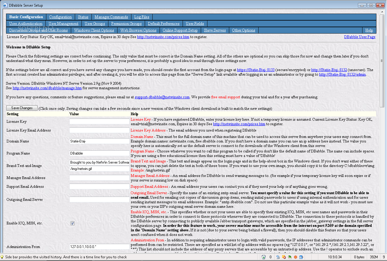Switch to the Status tab
Image resolution: width=387 pixels, height=261 pixels.
click(x=83, y=17)
